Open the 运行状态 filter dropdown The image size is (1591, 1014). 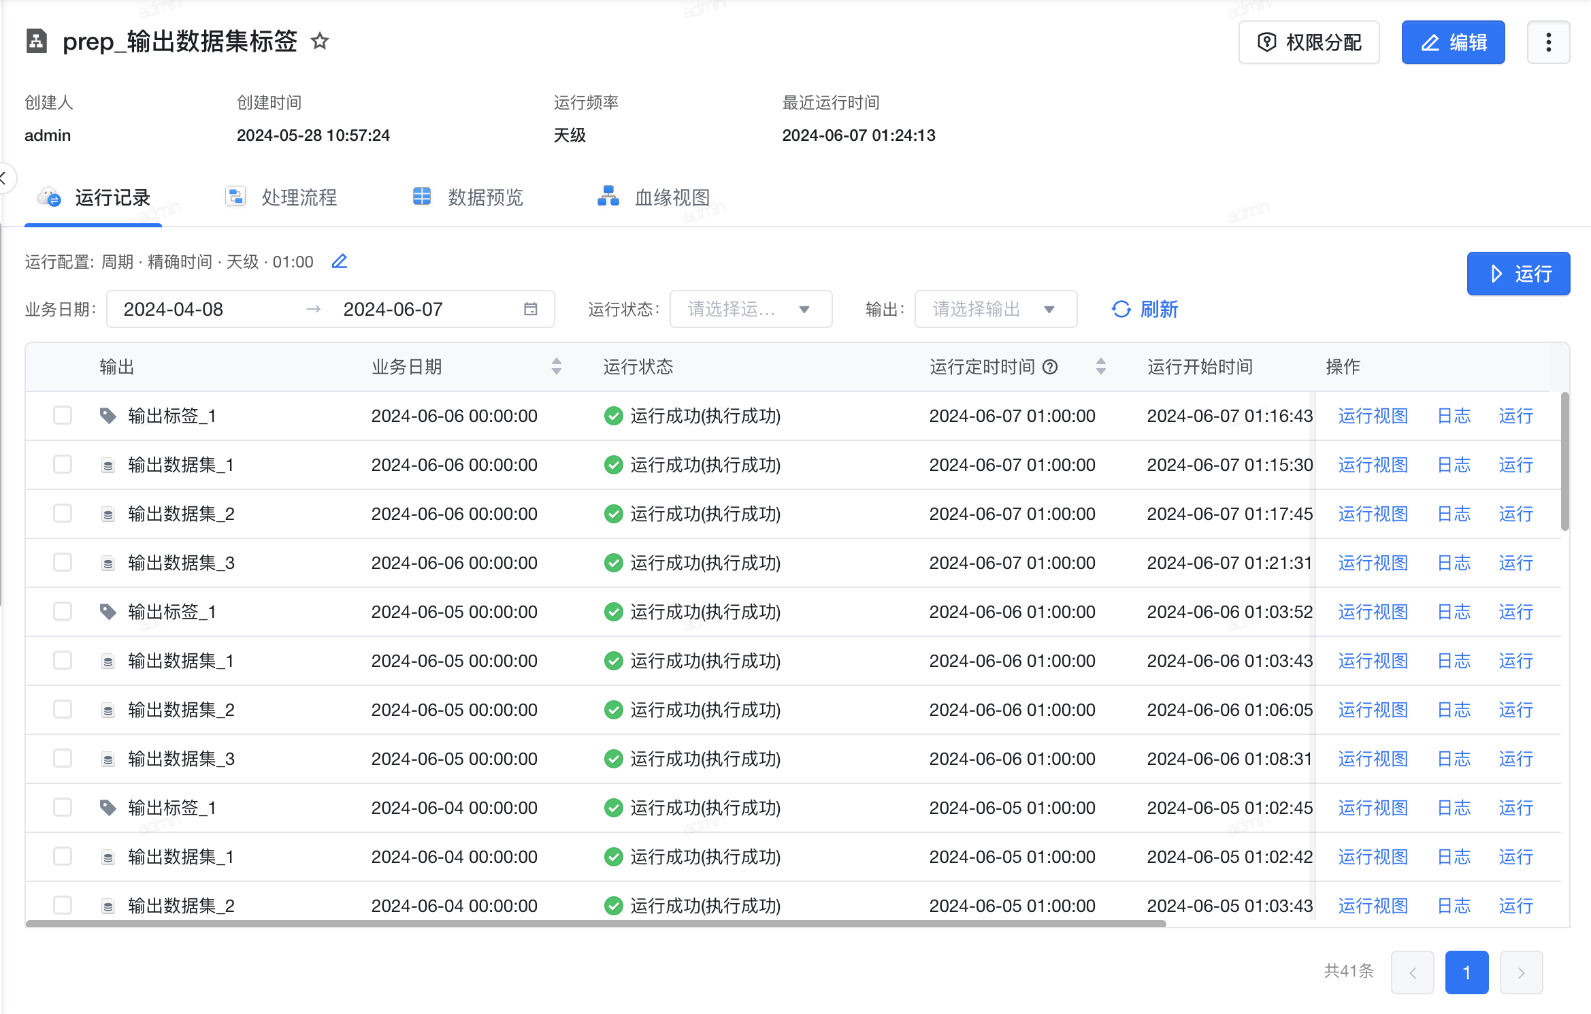point(751,309)
